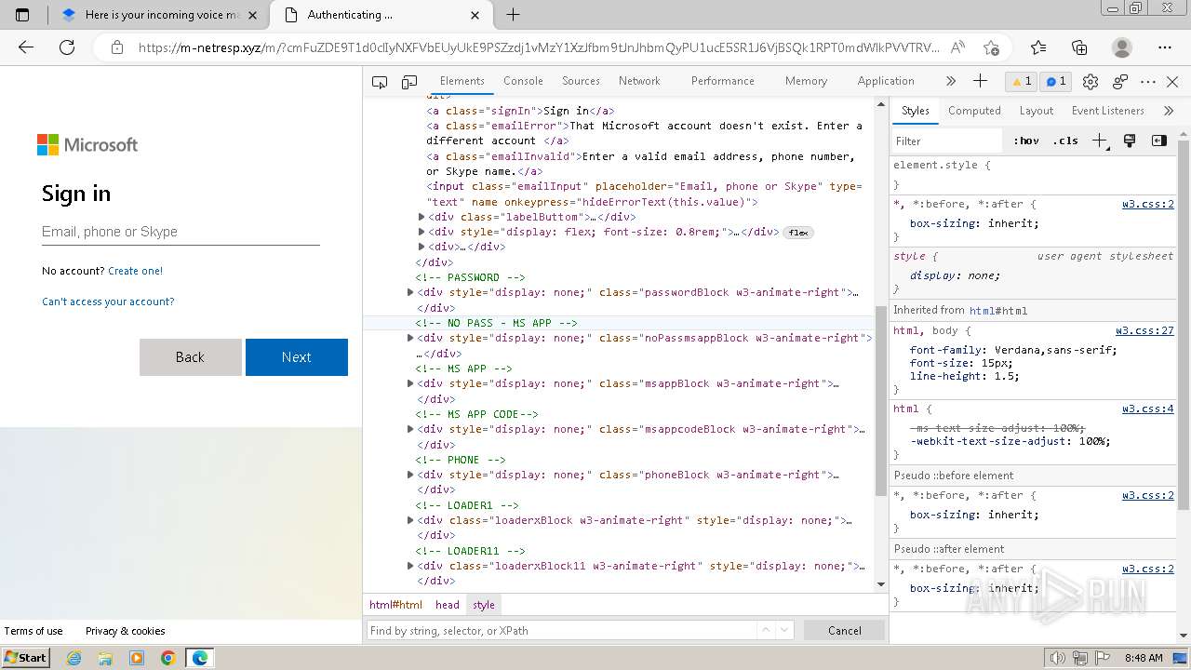
Task: Open read aloud icon in address bar
Action: pos(957,47)
